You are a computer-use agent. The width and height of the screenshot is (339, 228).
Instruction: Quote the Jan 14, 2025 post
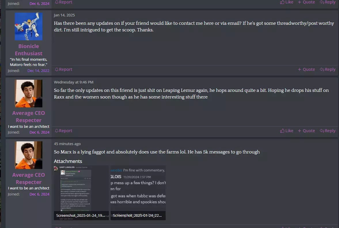click(306, 69)
